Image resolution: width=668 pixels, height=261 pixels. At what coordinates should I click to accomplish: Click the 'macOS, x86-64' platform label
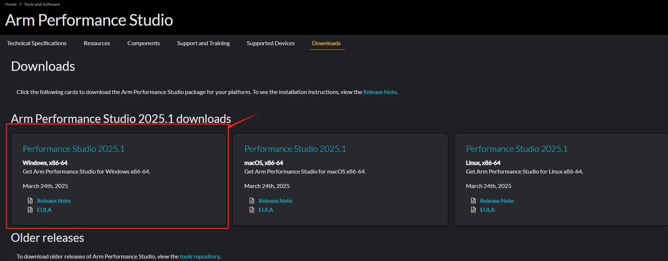pos(264,163)
